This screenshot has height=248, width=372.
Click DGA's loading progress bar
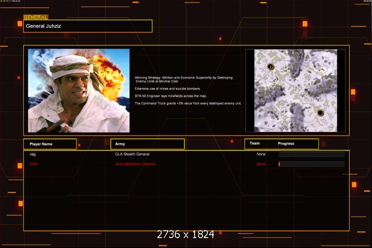(312, 164)
